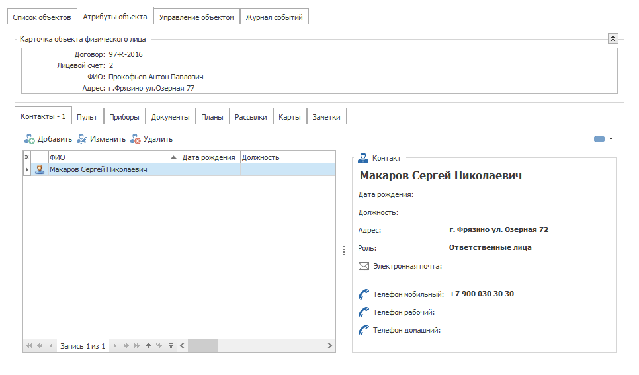639x375 pixels.
Task: Collapse the object card panel
Action: [x=613, y=38]
